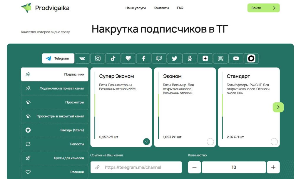Switch to the VK platform icon
This screenshot has height=179, width=301.
point(82,58)
